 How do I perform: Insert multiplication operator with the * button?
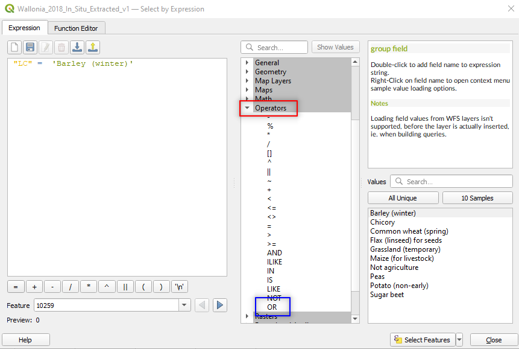pyautogui.click(x=89, y=287)
